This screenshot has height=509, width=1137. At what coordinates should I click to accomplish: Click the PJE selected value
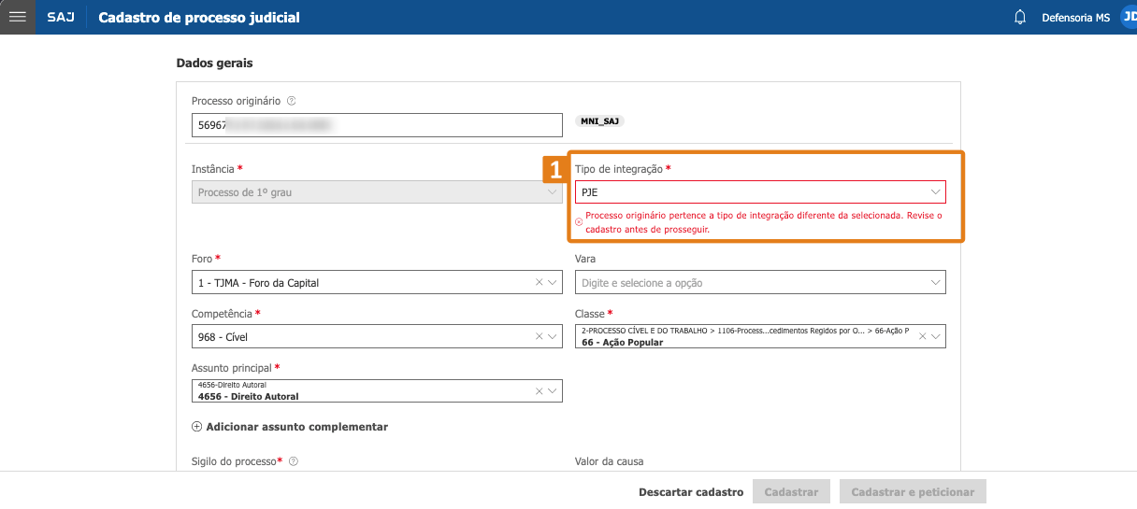pos(590,192)
